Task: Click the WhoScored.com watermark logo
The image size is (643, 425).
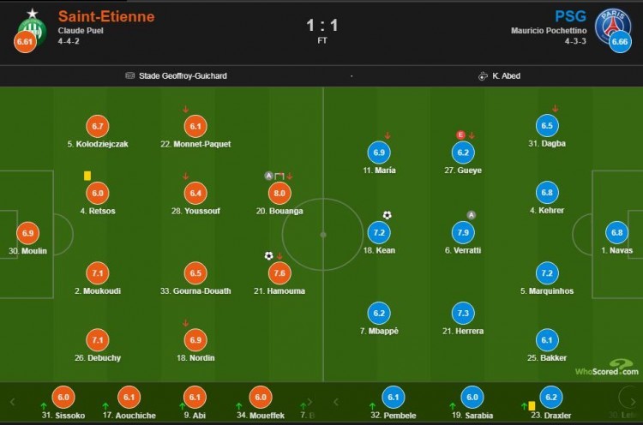Action: click(x=607, y=368)
